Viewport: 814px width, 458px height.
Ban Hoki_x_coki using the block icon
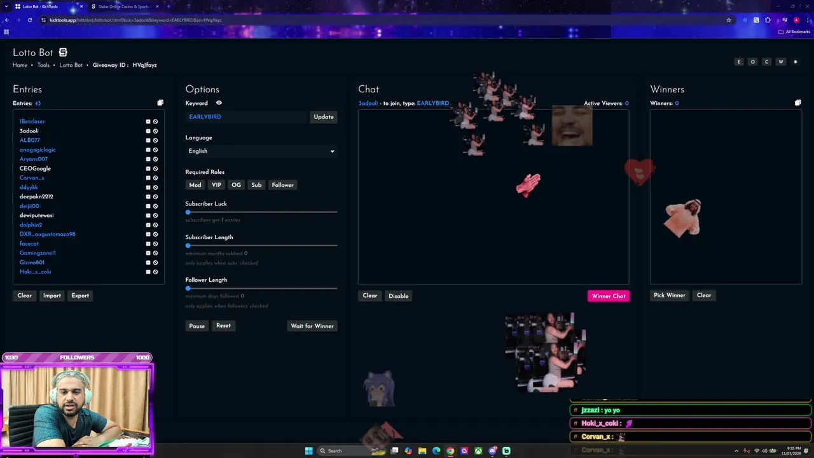pyautogui.click(x=155, y=272)
